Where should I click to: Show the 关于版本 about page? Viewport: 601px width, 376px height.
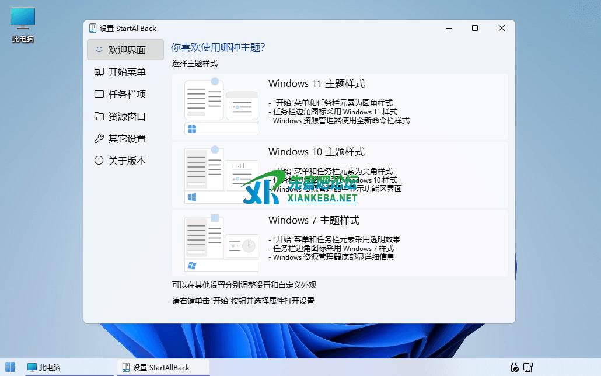(125, 161)
